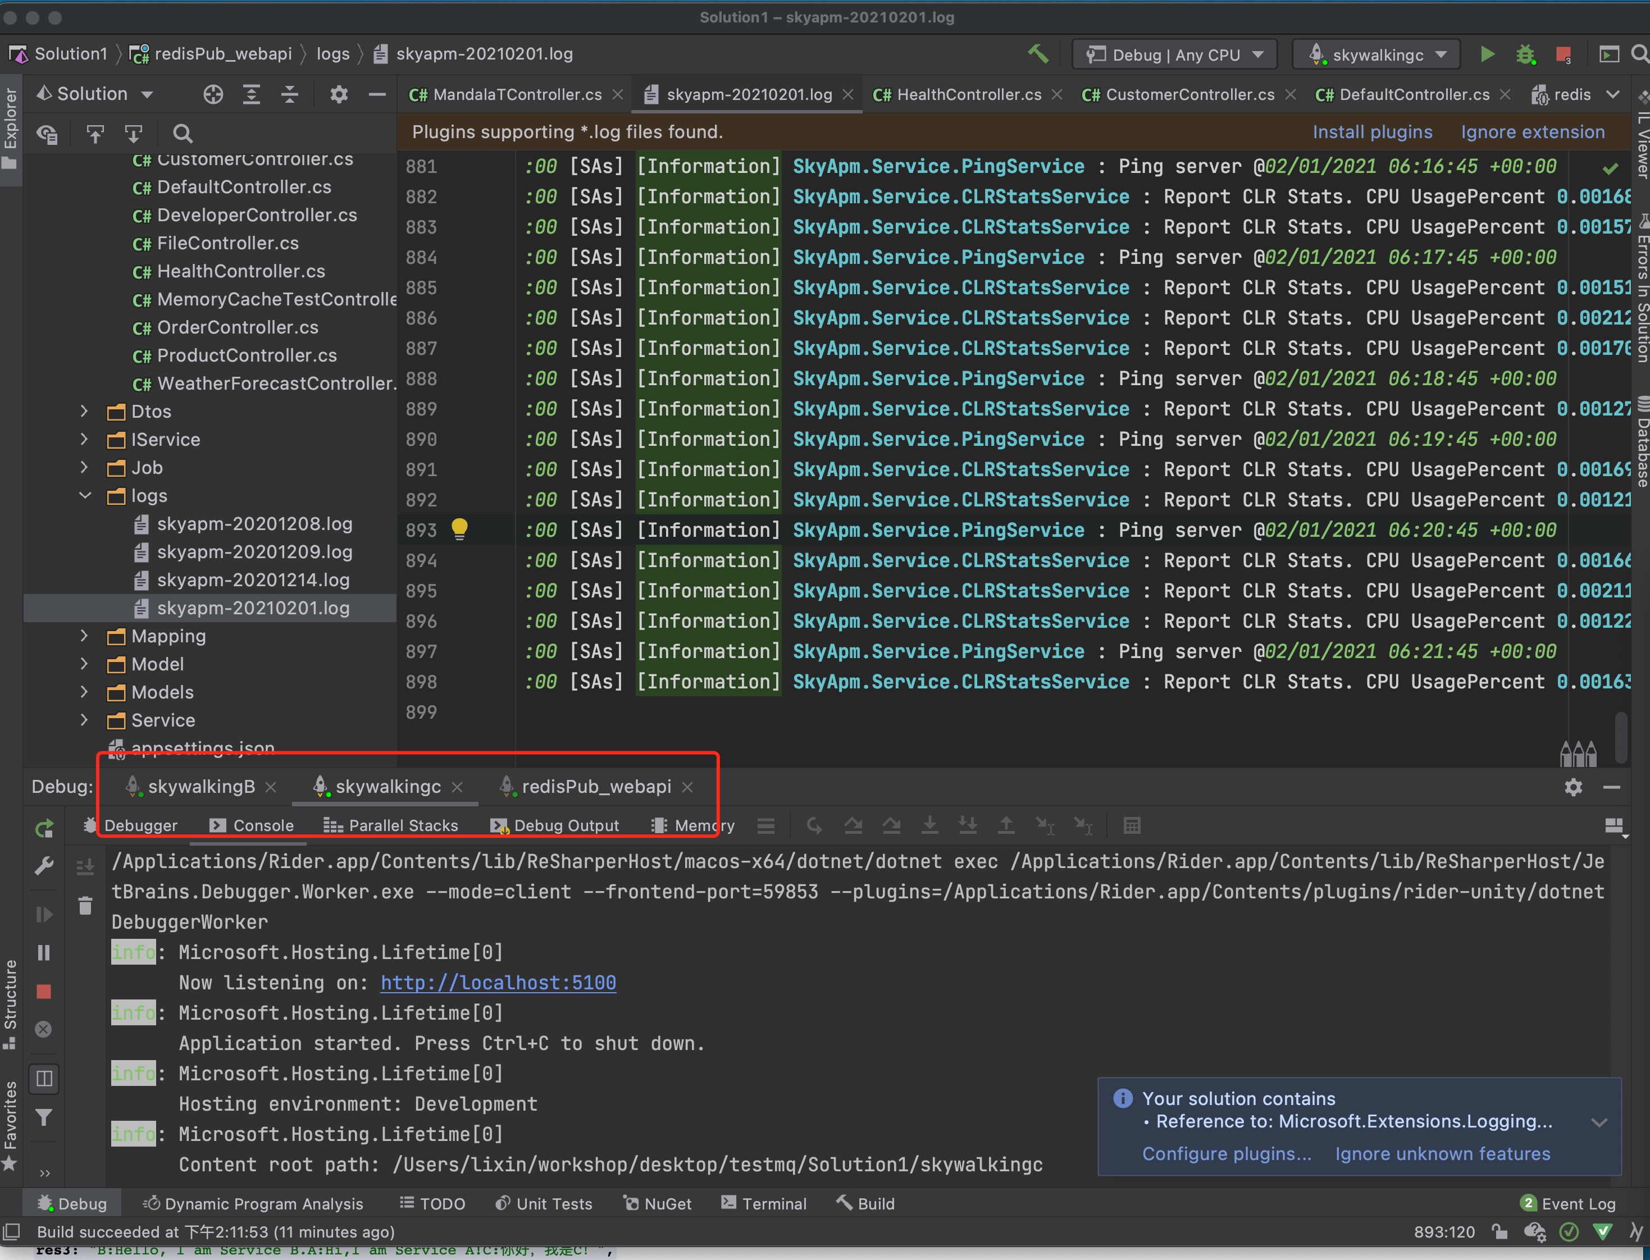
Task: Click Step Into download arrow icon
Action: pyautogui.click(x=930, y=826)
